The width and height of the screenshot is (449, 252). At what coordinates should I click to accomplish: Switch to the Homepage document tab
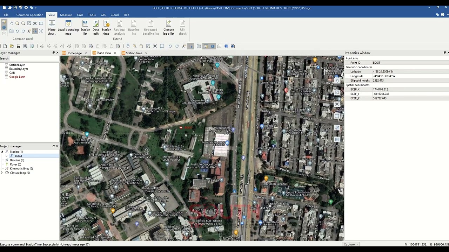74,53
